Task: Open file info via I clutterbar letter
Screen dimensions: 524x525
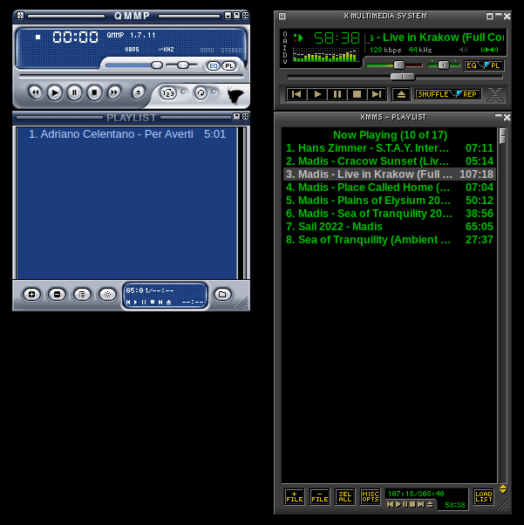Action: pos(285,48)
